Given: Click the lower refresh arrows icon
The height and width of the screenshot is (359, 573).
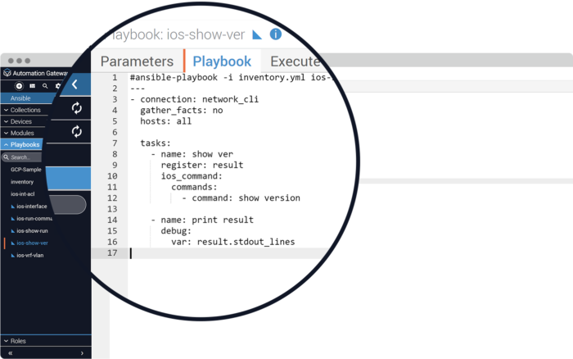Looking at the screenshot, I should click(77, 131).
